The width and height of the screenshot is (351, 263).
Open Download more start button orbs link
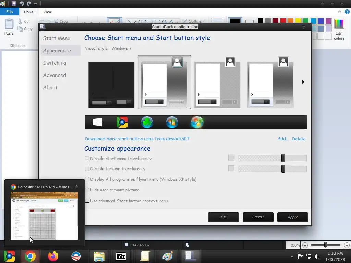click(x=137, y=139)
